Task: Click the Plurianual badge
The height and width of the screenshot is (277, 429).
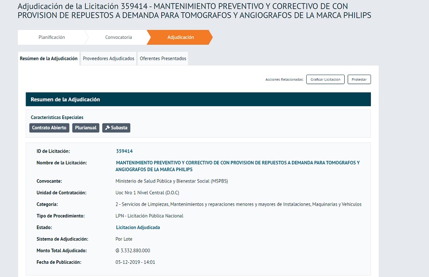Action: (x=86, y=128)
